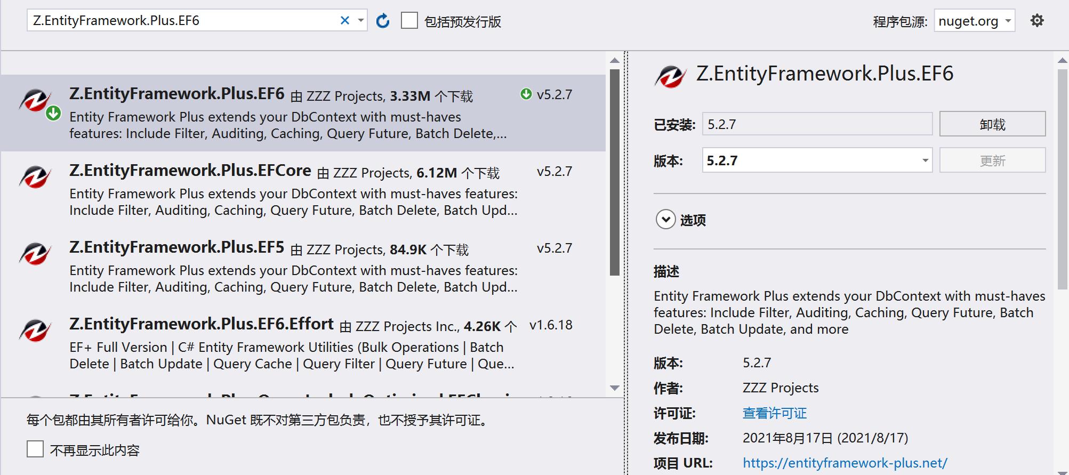Click the NuGet license disclaimer text
Viewport: 1069px width, 475px height.
tap(258, 420)
